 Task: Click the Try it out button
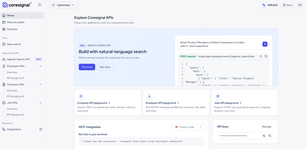coord(87,67)
